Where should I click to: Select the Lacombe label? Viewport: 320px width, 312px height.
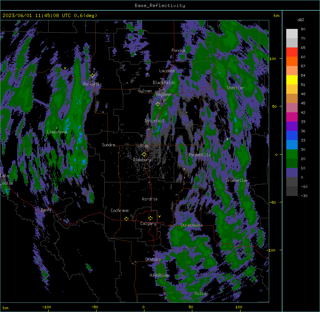pyautogui.click(x=167, y=71)
